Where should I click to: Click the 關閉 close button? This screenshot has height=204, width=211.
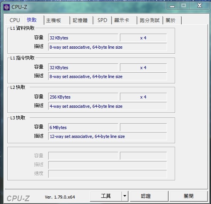(x=189, y=196)
